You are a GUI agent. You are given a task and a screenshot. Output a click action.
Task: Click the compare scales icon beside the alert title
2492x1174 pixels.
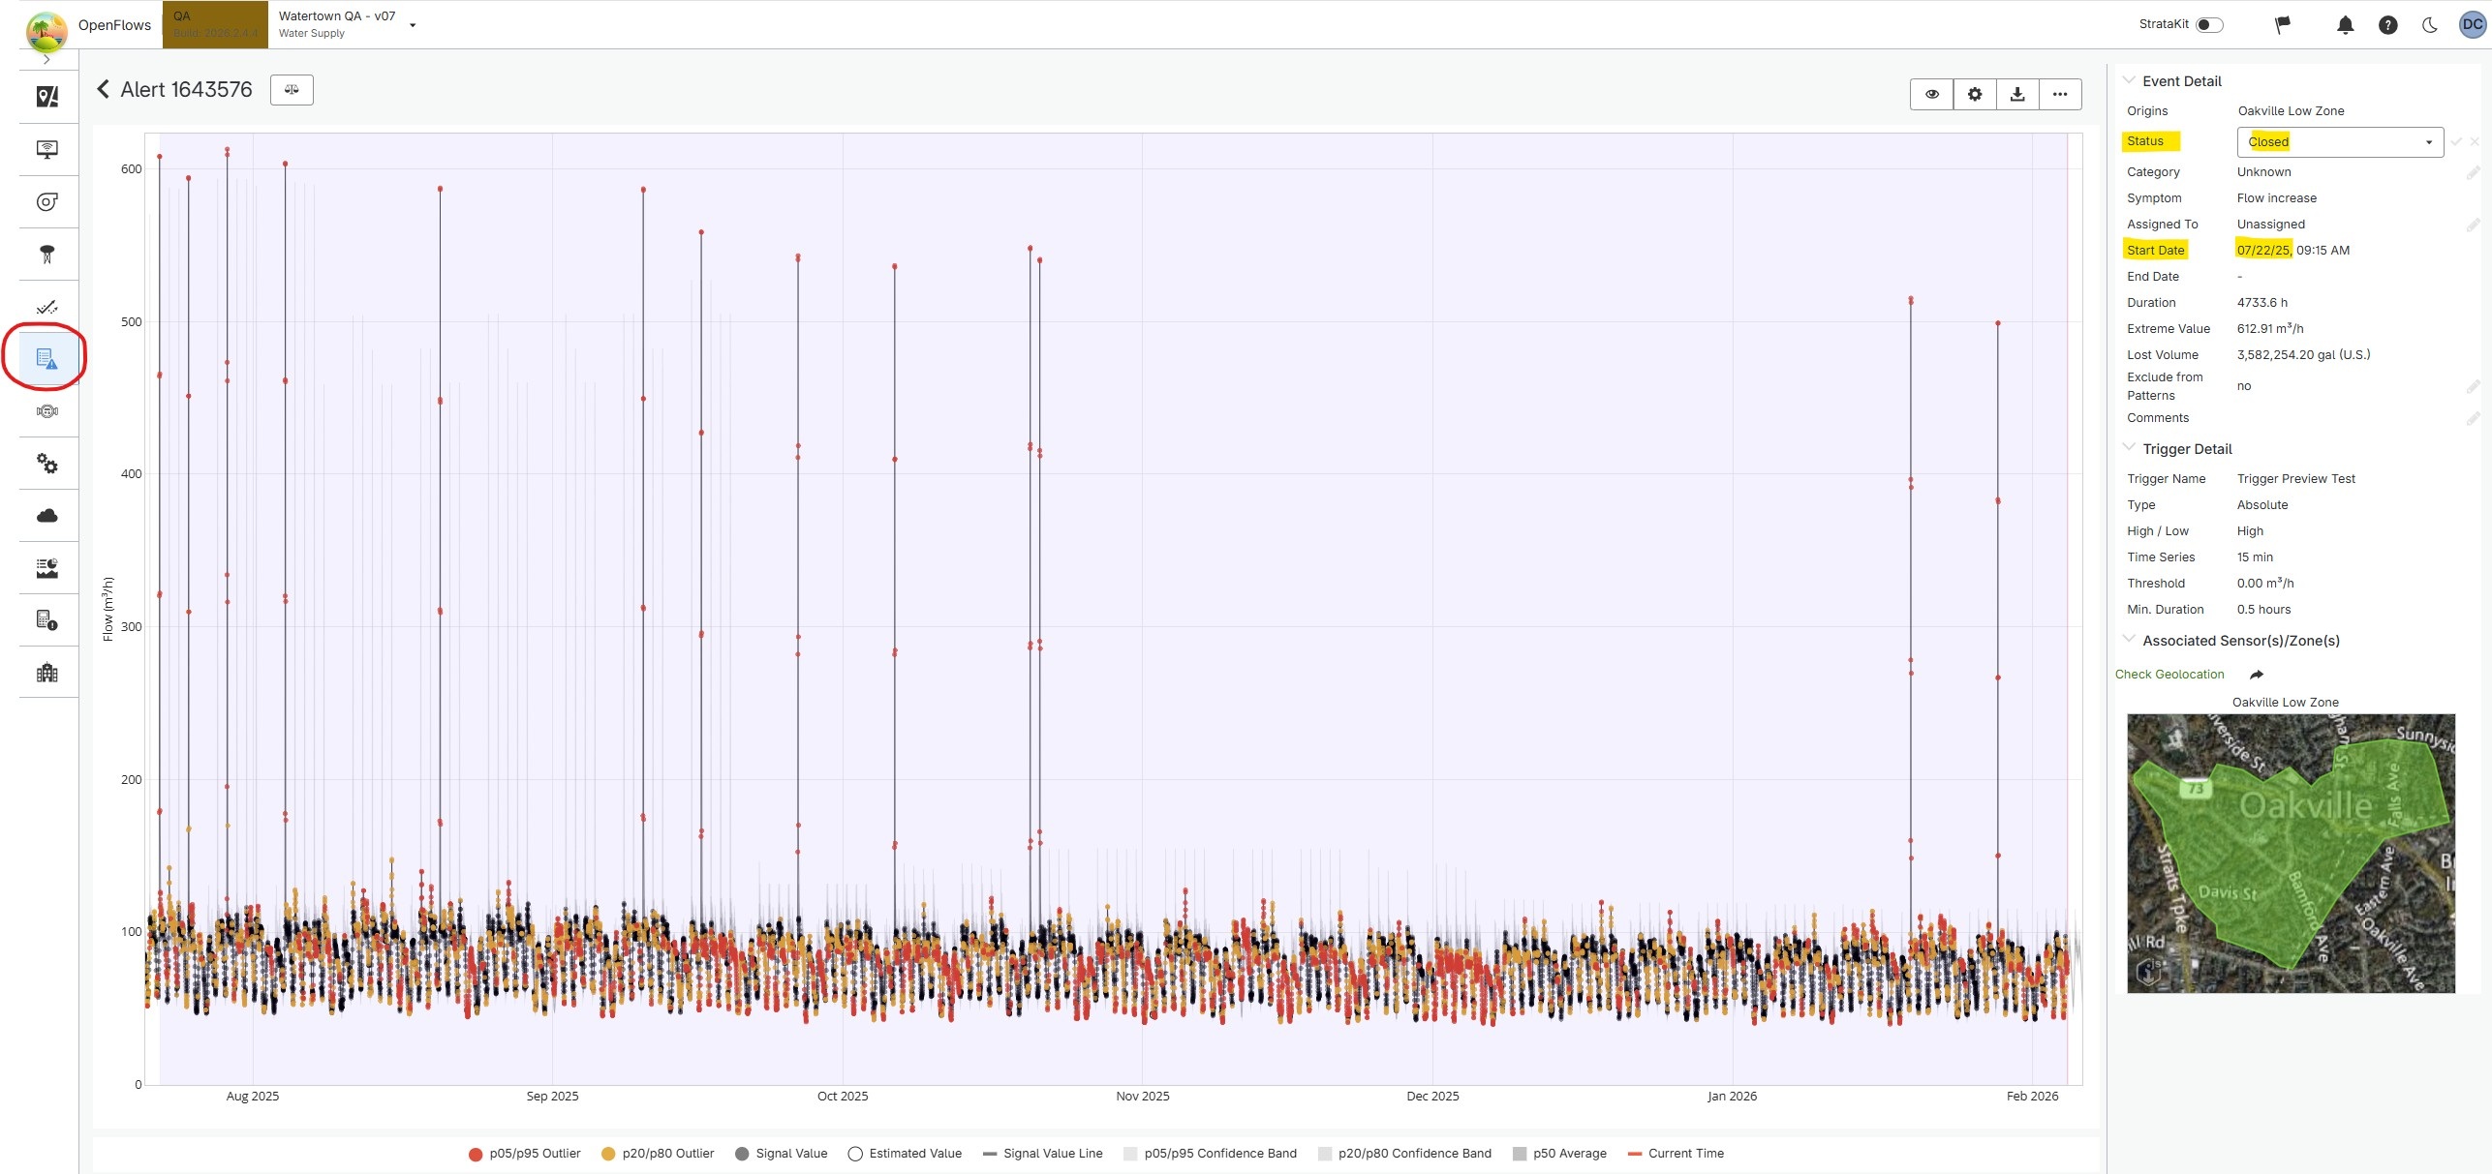[x=292, y=90]
